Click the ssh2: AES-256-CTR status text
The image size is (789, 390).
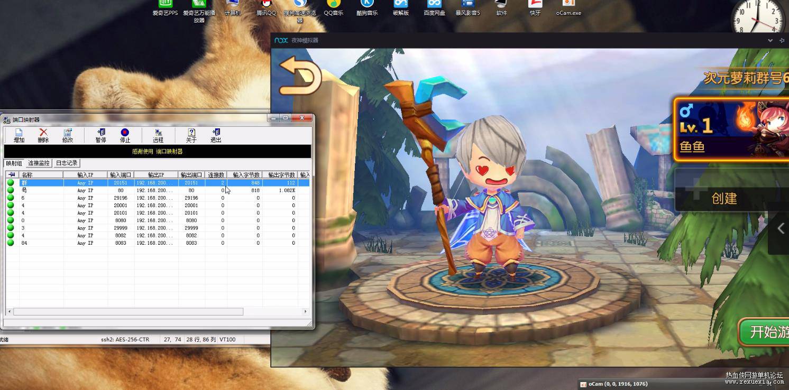(125, 339)
